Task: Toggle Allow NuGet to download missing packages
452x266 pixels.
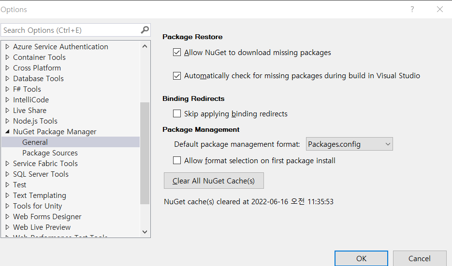Action: coord(177,53)
